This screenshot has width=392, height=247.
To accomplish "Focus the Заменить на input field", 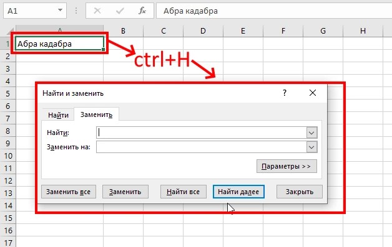I will coord(202,147).
